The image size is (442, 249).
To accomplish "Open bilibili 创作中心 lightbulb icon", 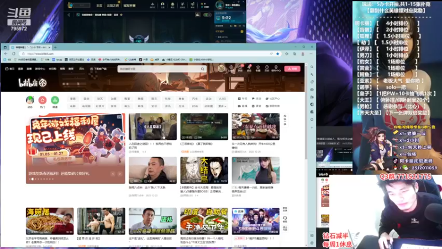I will [276, 68].
